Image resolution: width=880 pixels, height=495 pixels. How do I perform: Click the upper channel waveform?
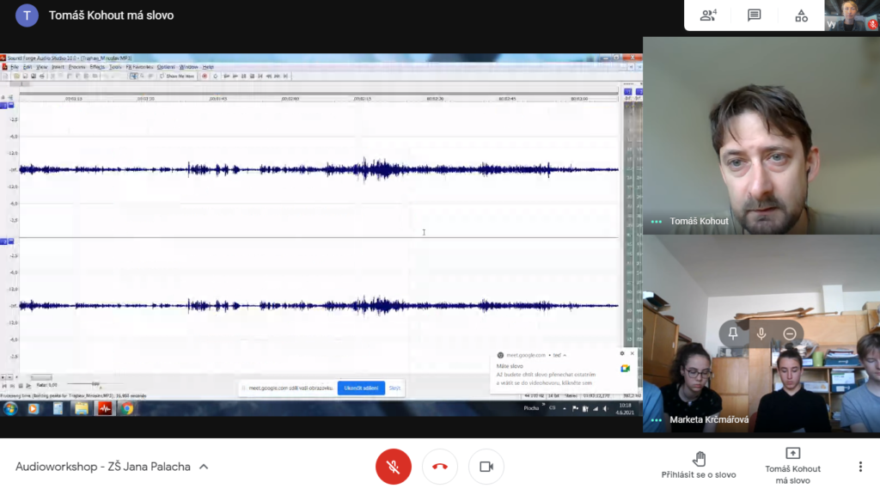pos(319,169)
